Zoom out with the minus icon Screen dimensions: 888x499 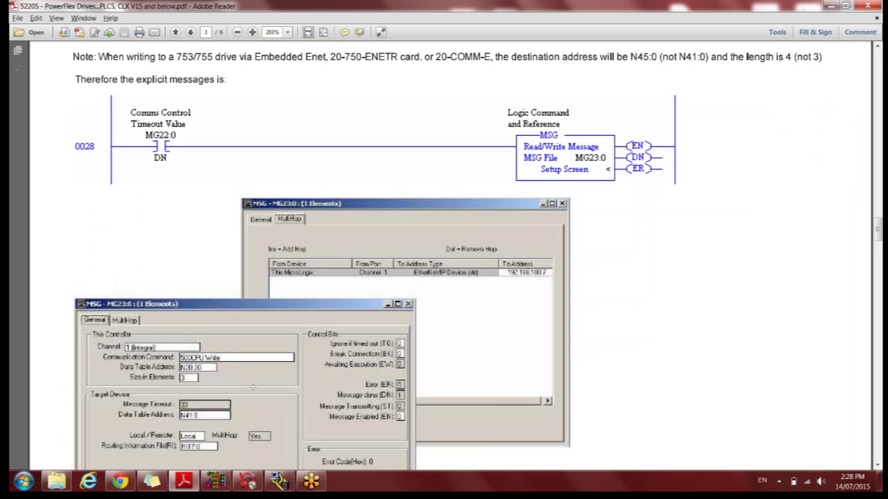237,32
